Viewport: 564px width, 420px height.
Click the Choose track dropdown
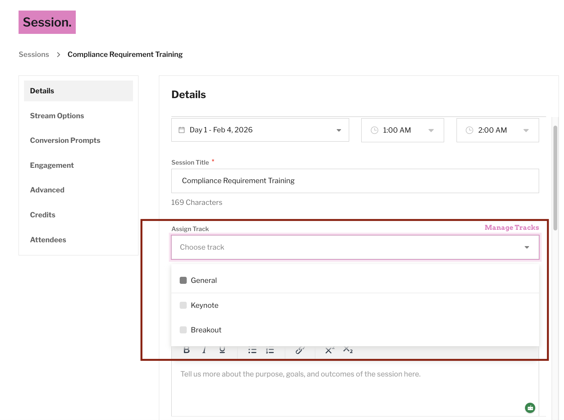[x=355, y=247]
